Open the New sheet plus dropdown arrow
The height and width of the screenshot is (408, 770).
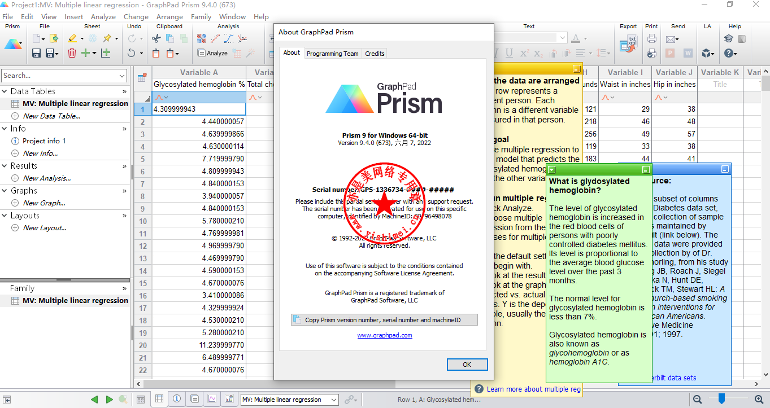94,54
